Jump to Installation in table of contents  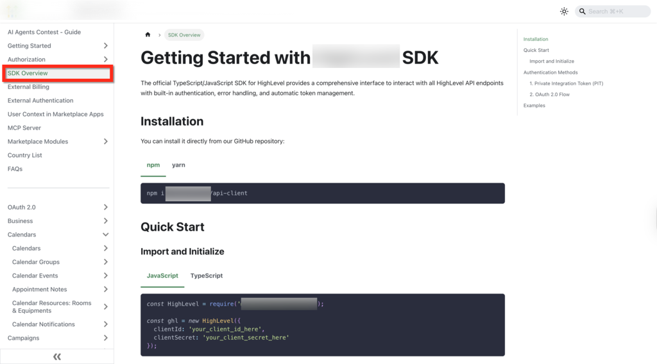pyautogui.click(x=536, y=39)
